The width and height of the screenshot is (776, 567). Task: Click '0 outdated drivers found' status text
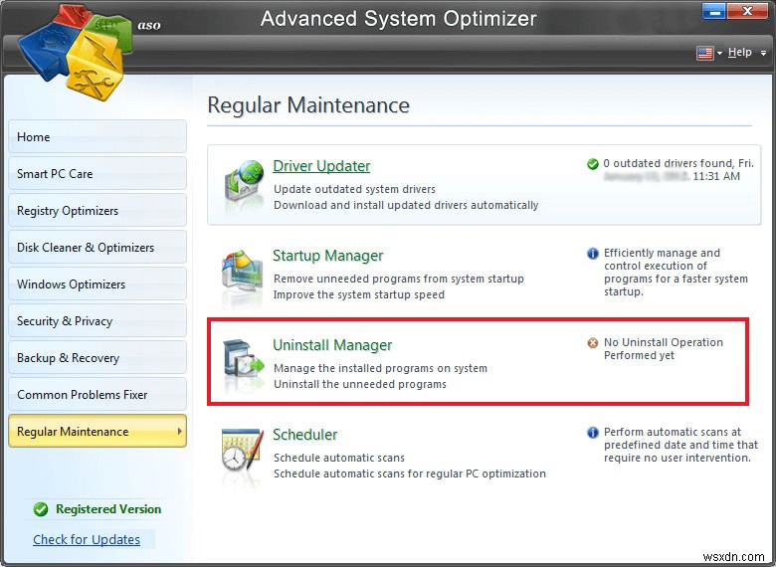[x=679, y=170]
